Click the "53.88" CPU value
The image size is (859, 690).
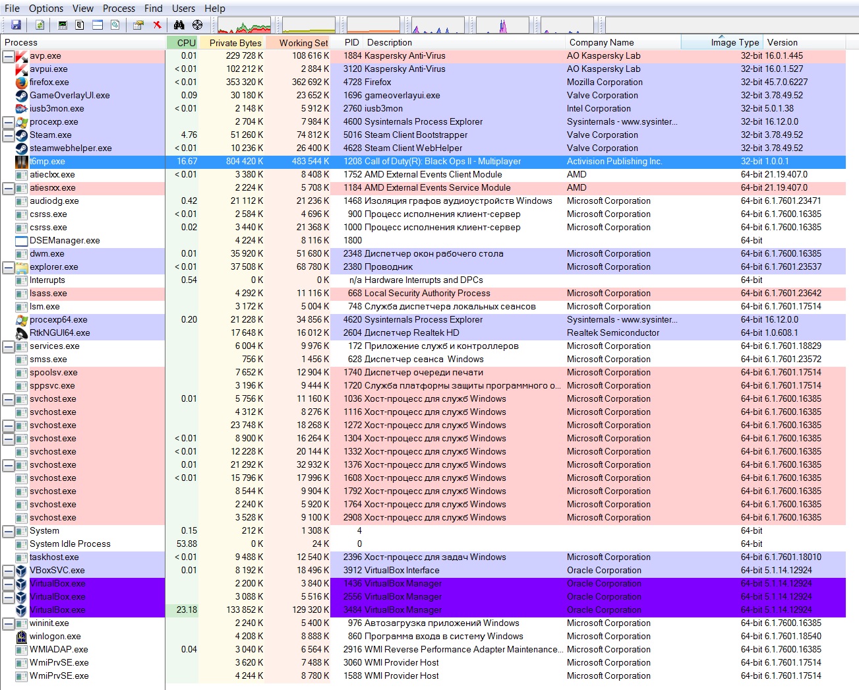coord(187,544)
